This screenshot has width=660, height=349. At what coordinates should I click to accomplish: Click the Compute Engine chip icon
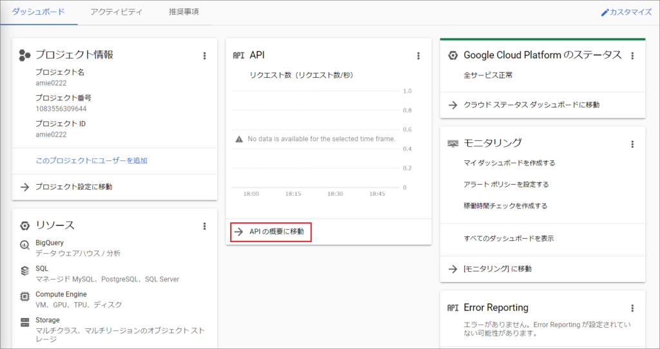click(x=25, y=296)
